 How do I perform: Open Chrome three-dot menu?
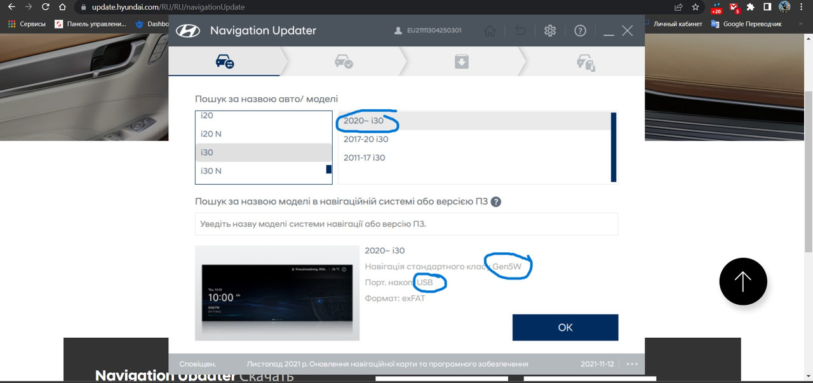(x=802, y=8)
